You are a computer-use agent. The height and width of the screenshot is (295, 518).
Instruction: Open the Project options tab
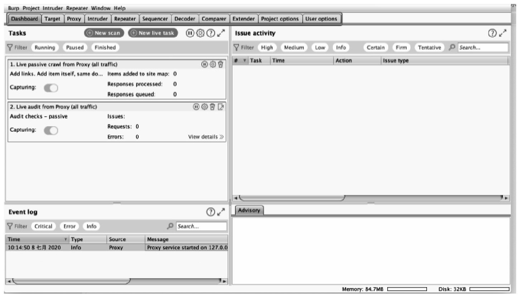pos(280,19)
